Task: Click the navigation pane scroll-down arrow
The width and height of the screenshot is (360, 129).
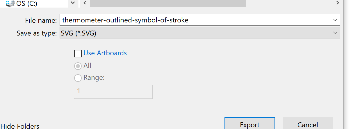Action: point(73,3)
